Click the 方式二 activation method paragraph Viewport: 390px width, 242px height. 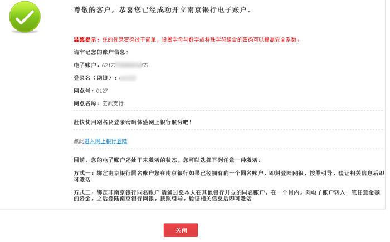228,195
